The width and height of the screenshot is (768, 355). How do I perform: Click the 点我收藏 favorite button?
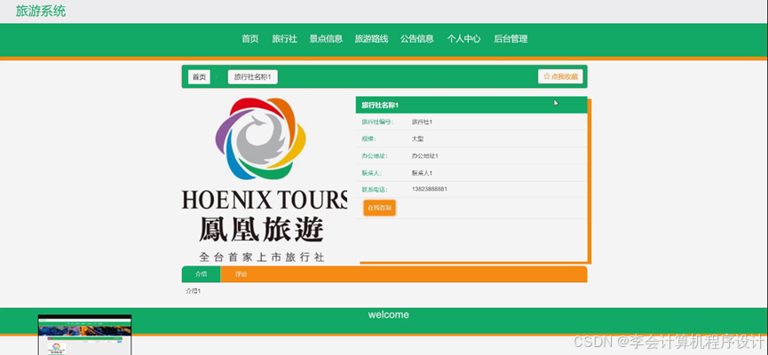[560, 76]
